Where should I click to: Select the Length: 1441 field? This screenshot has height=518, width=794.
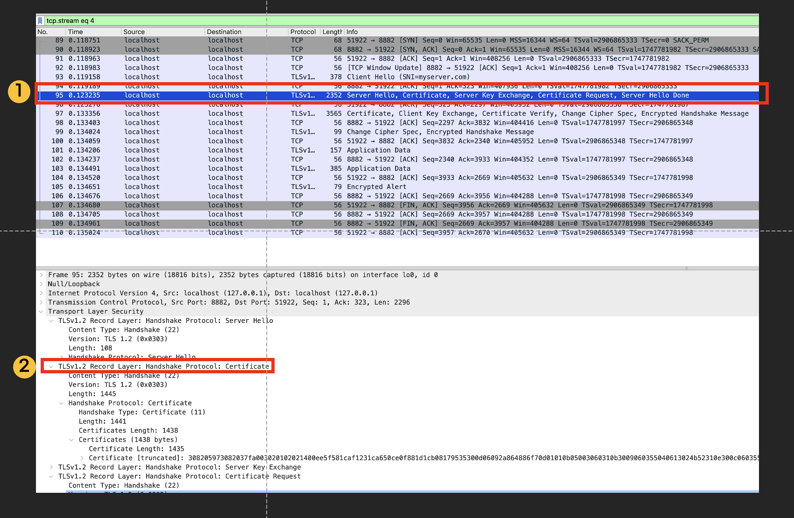[x=102, y=421]
